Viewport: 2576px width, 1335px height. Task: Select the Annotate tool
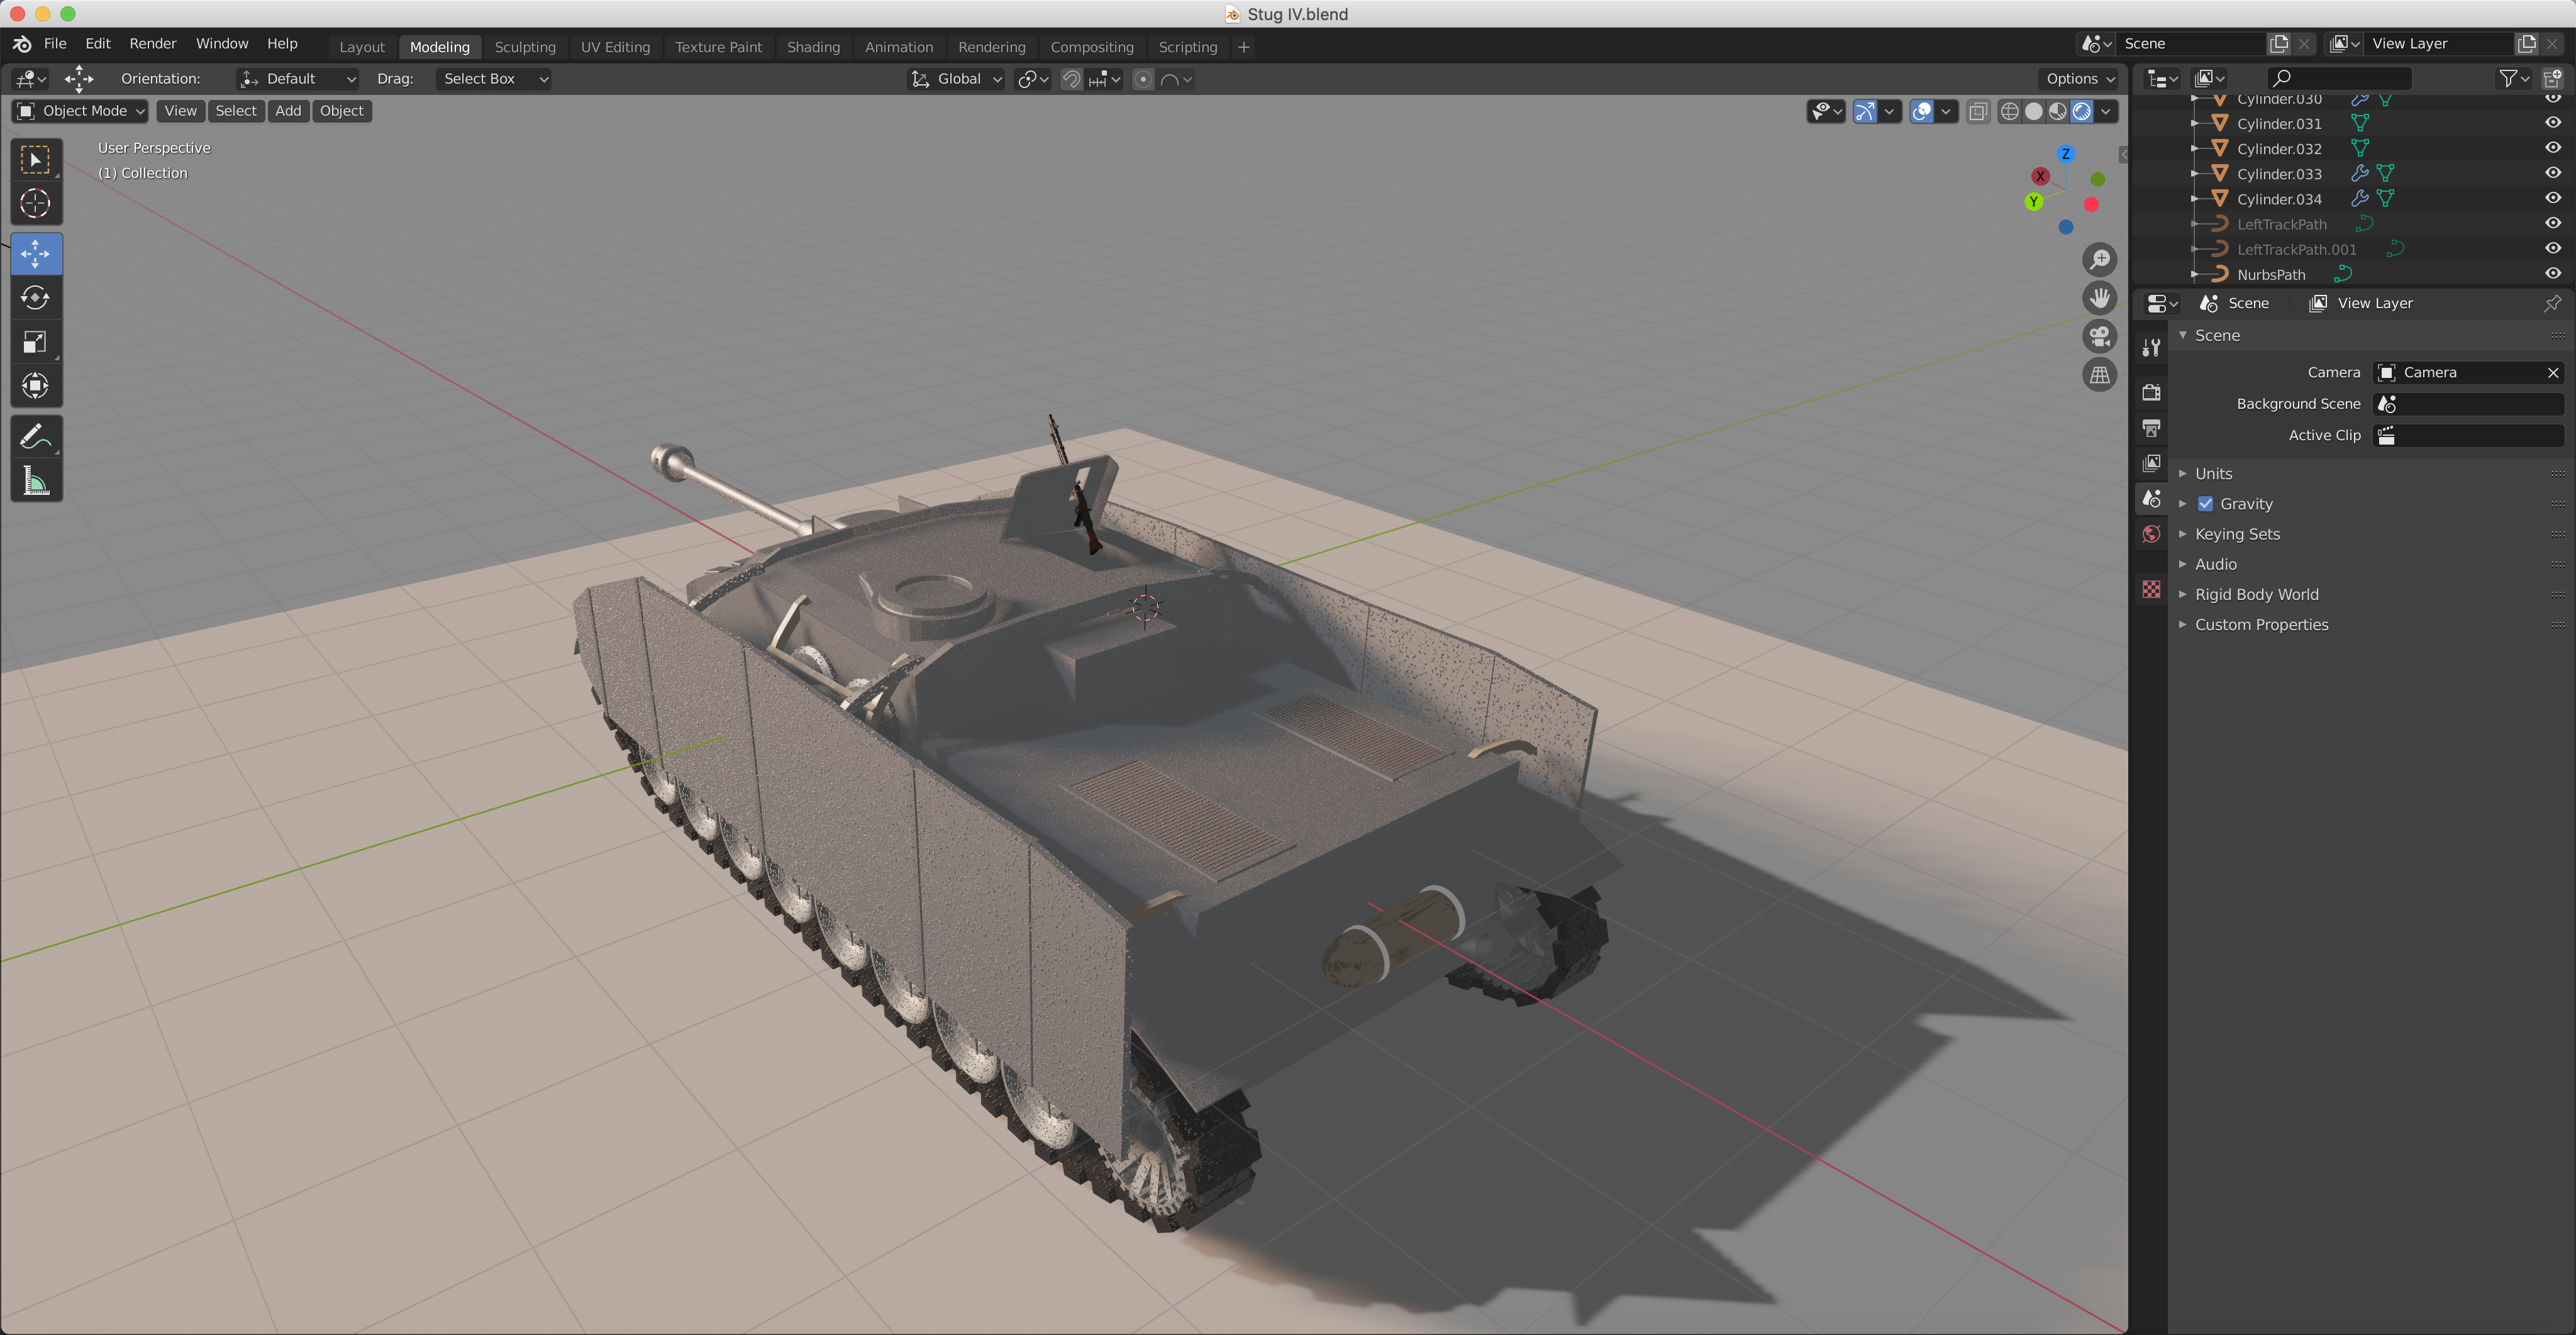[36, 435]
